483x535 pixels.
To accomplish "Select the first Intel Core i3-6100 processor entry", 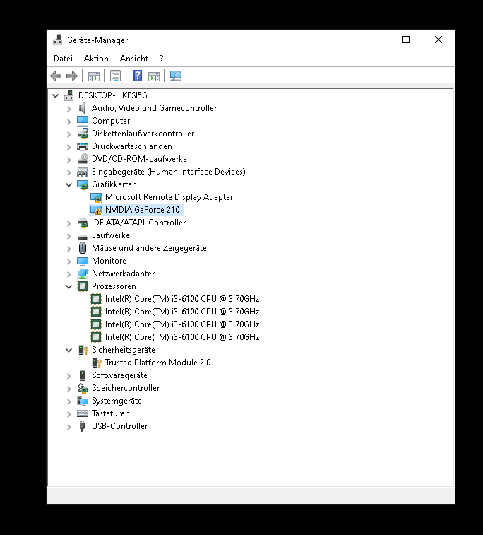I will 182,299.
